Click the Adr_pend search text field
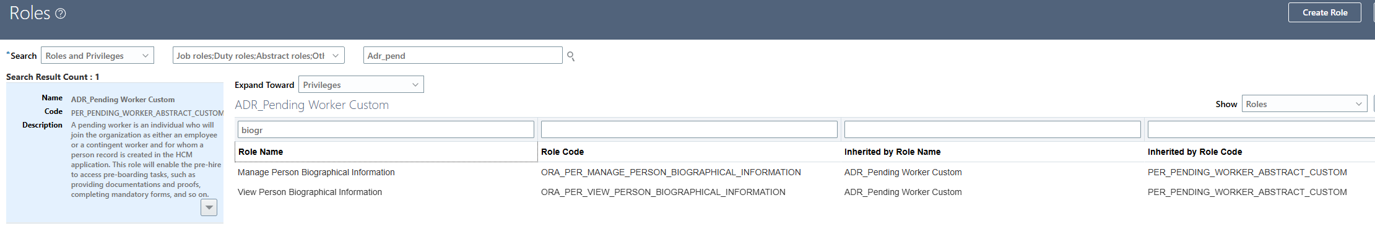 point(463,56)
